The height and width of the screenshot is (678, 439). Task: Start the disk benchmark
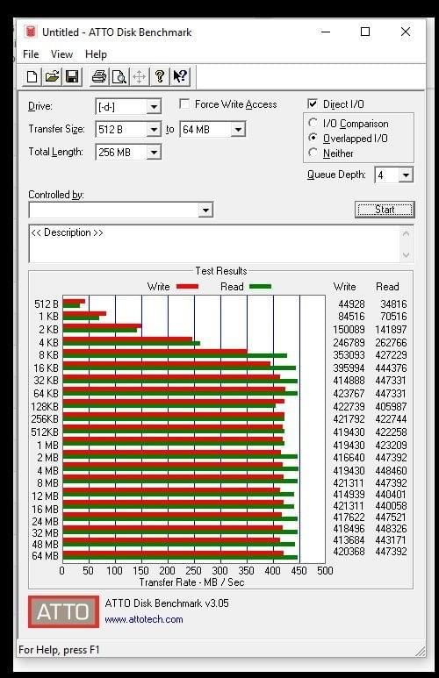click(x=385, y=210)
